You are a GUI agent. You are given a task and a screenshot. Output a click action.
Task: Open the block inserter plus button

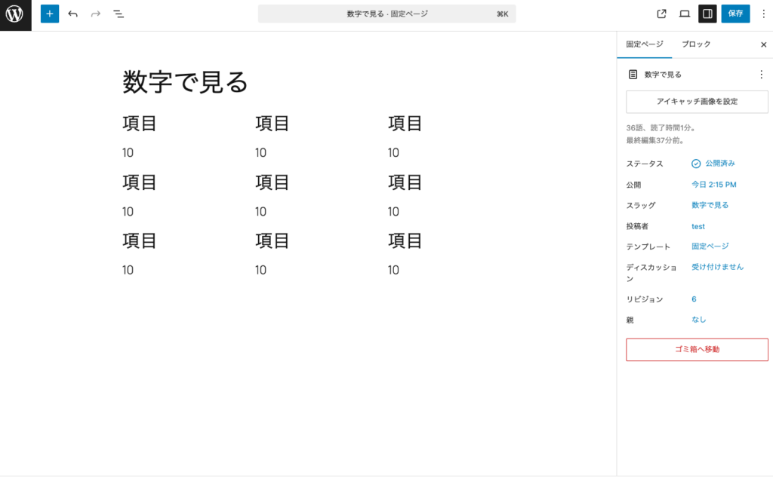[x=50, y=14]
